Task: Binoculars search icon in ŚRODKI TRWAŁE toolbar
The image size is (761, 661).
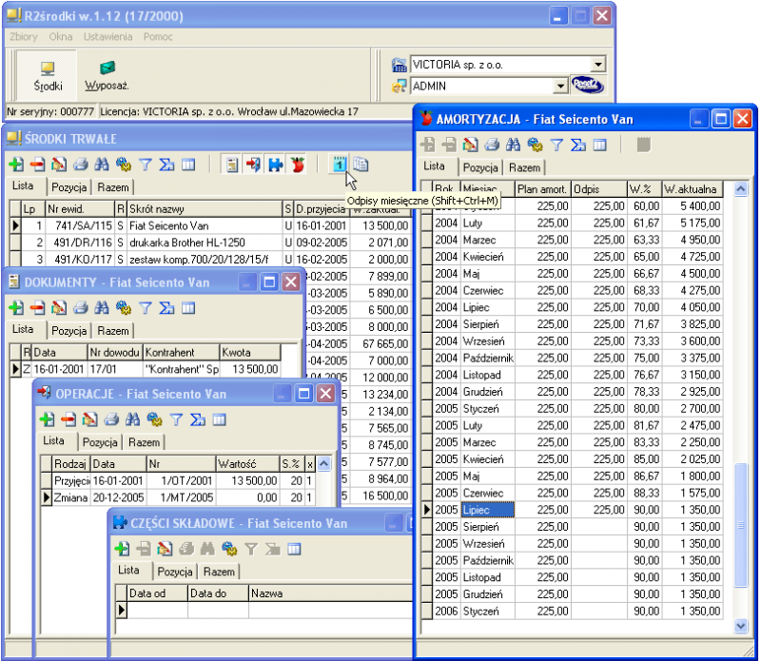Action: [x=102, y=165]
